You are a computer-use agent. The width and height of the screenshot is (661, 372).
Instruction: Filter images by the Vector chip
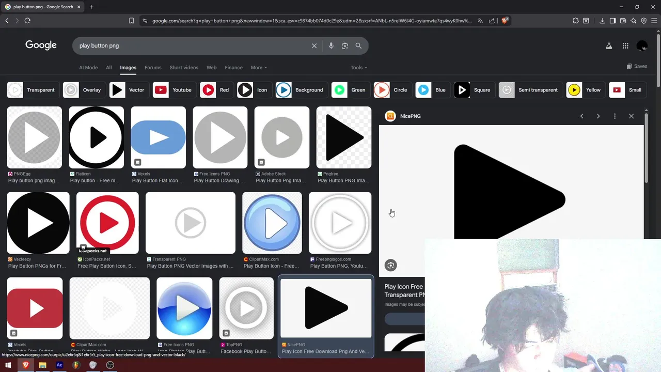click(x=129, y=90)
